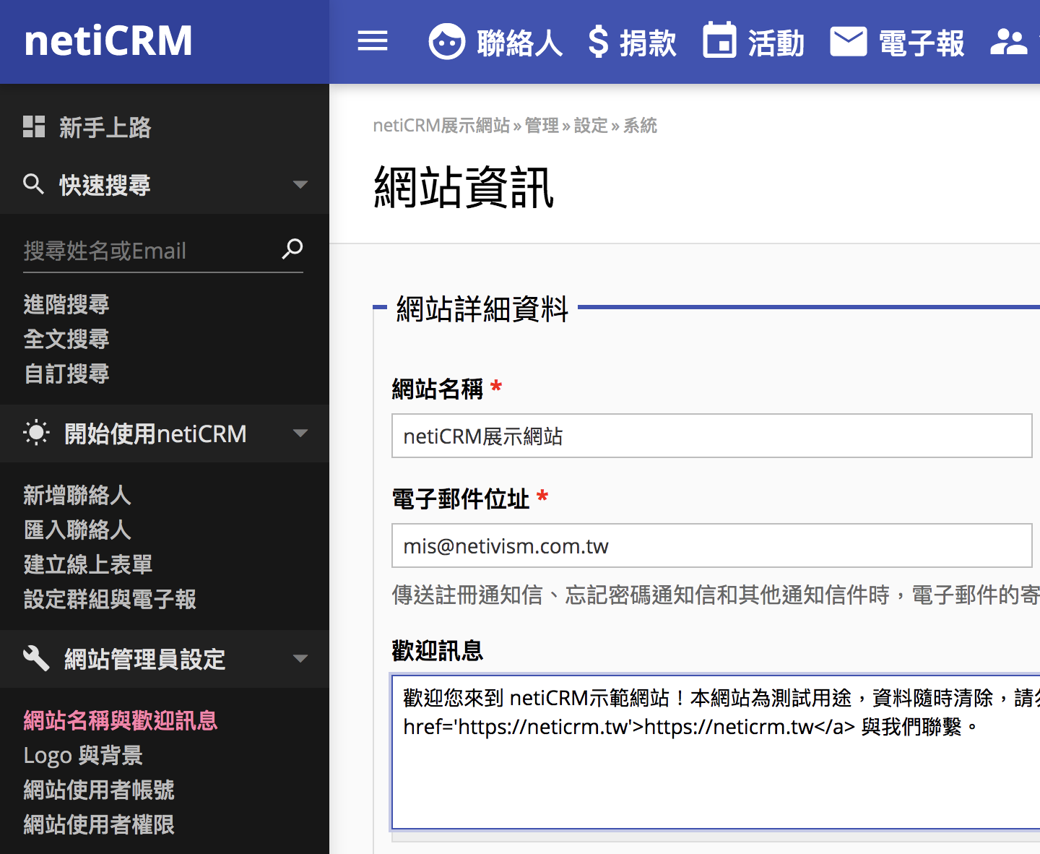The image size is (1040, 854).
Task: Click the sun icon beside 開始使用netiCRM
Action: [x=35, y=434]
